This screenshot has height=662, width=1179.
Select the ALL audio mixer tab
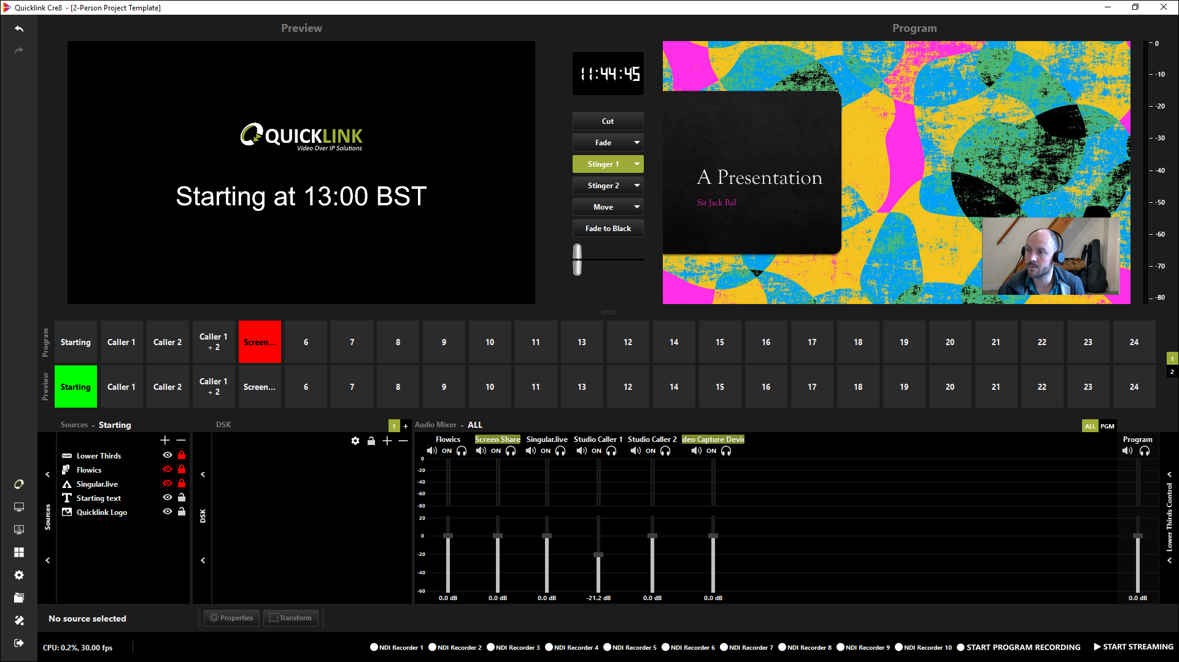tap(1090, 426)
